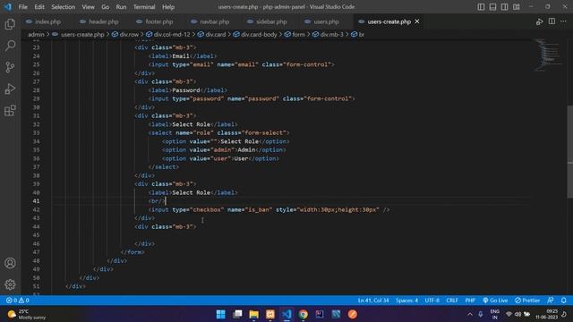Viewport: 573px width, 322px height.
Task: Open the Go menu
Action: [106, 7]
